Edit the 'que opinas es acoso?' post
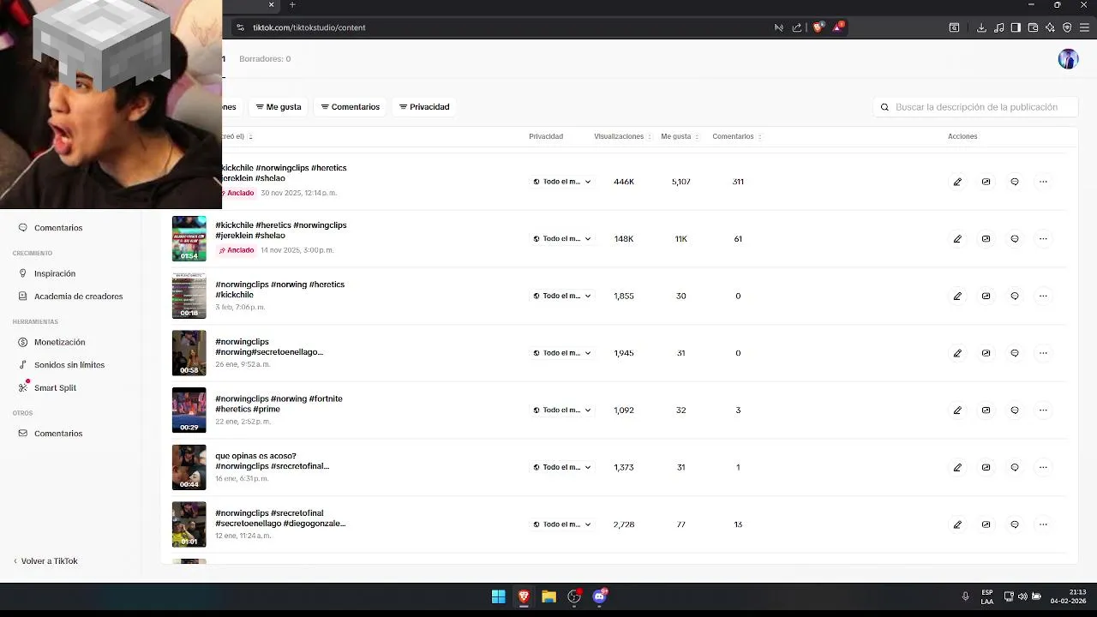 957,467
